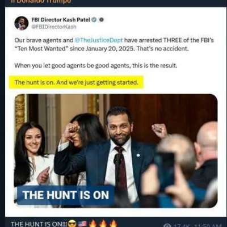Click the eye views icon by the timestamp
This screenshot has height=227, width=227.
[x=167, y=225]
